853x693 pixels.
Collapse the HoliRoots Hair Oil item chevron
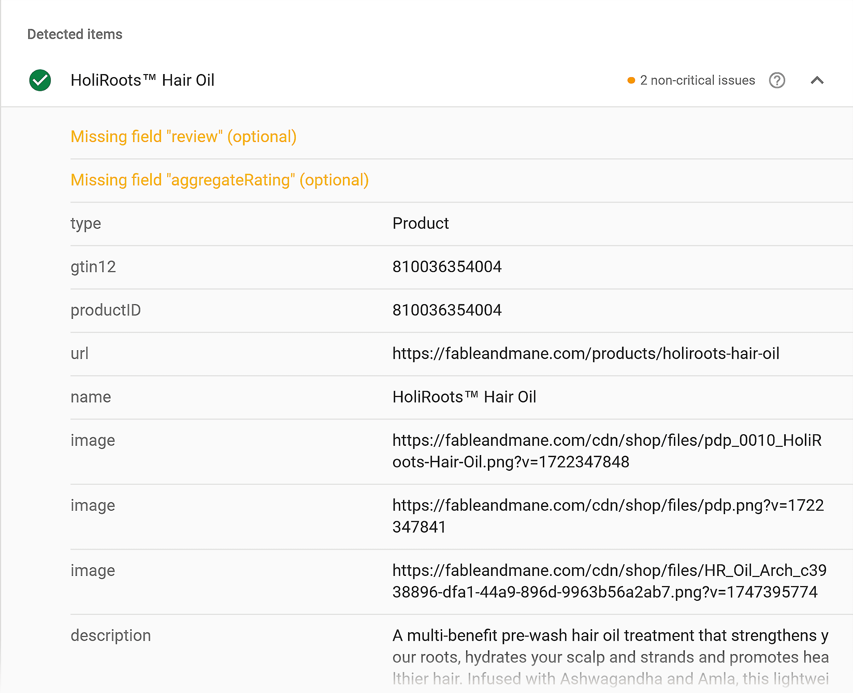coord(817,80)
